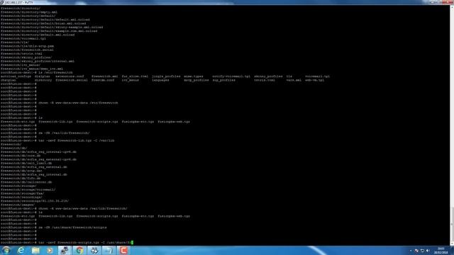Click the green terminal cursor on last line

click(x=132, y=242)
